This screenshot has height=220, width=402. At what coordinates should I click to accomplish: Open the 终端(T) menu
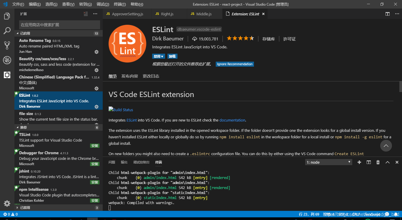120,4
